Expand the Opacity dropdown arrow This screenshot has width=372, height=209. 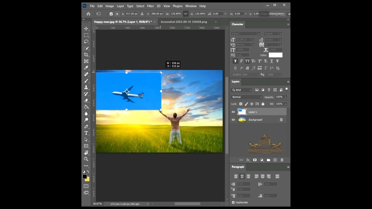286,97
